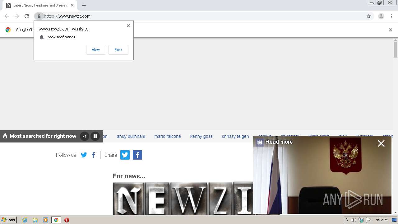Toggle the x1 ticker speed button
Viewport: 398px width, 224px height.
pos(84,136)
